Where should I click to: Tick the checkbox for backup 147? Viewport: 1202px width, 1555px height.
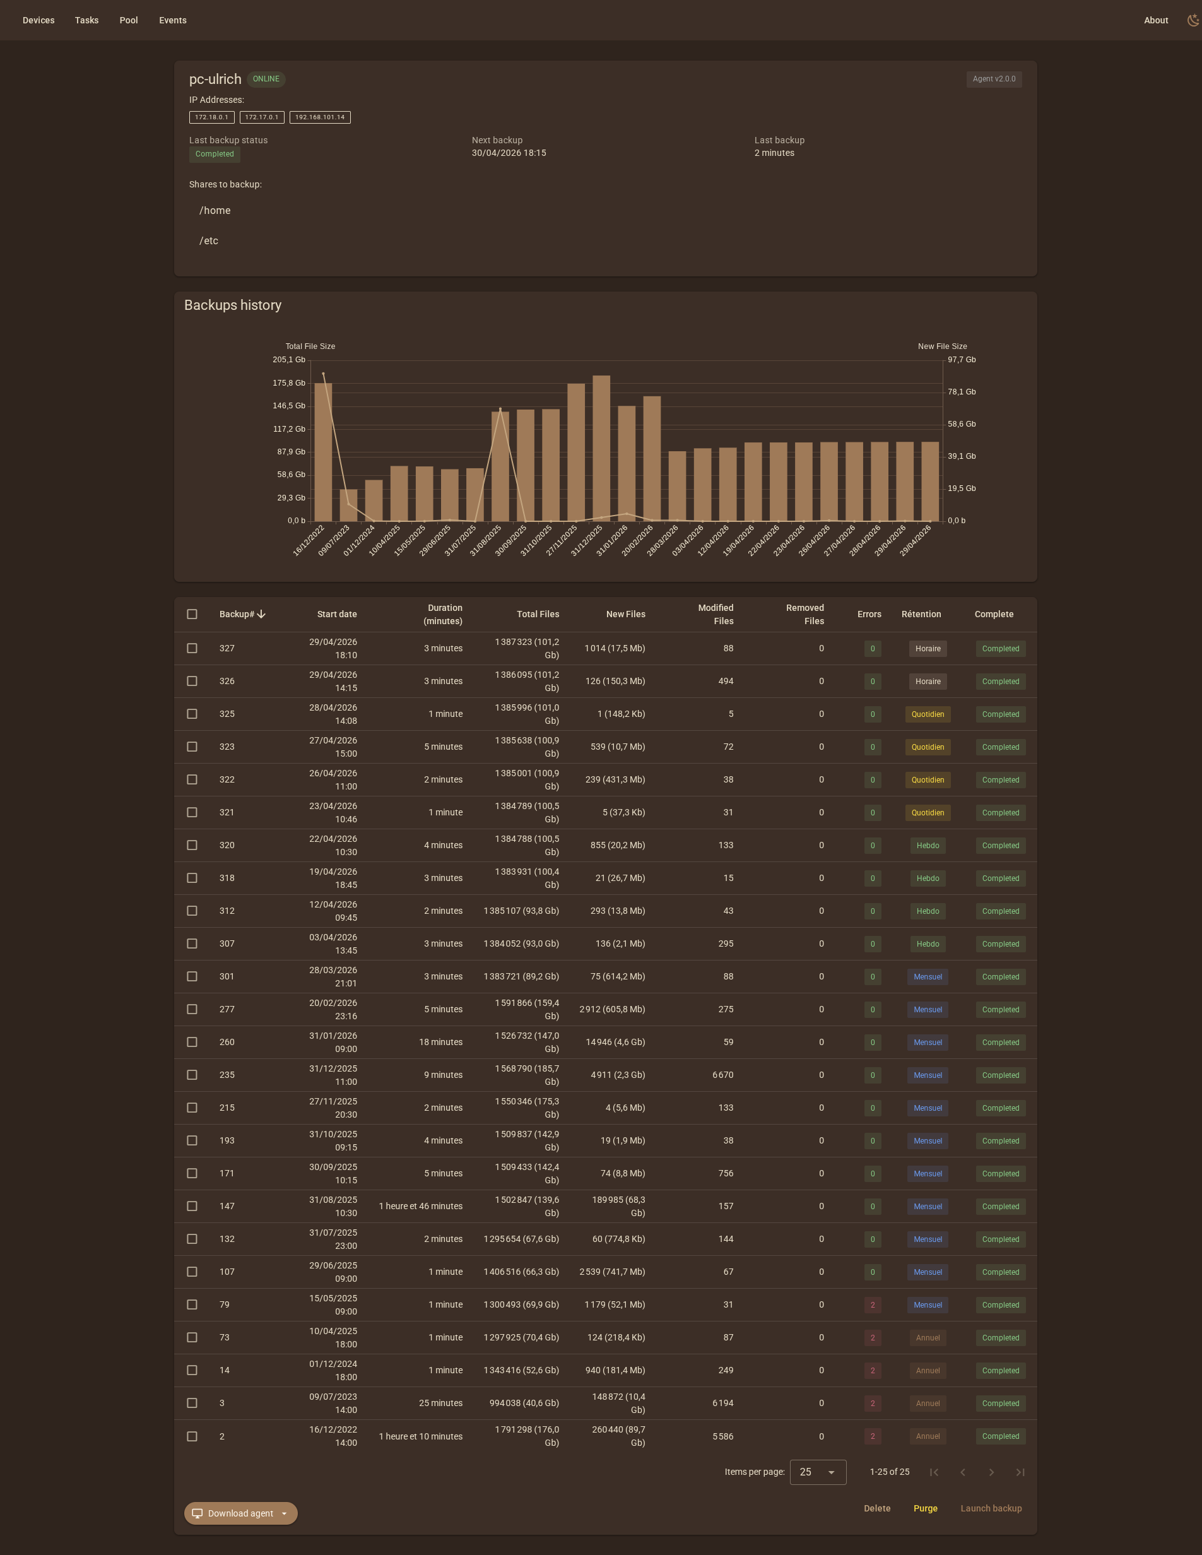(192, 1206)
